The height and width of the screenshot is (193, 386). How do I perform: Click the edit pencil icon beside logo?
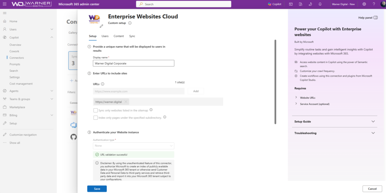(101, 26)
